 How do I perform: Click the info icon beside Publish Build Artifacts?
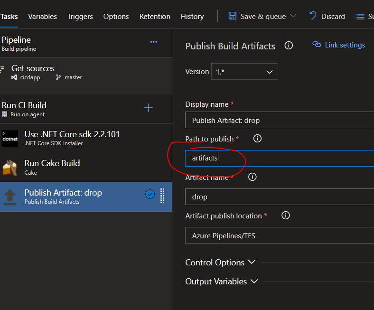(288, 46)
